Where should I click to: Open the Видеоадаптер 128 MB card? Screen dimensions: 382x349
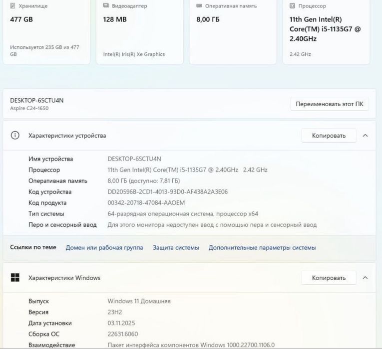coord(140,31)
